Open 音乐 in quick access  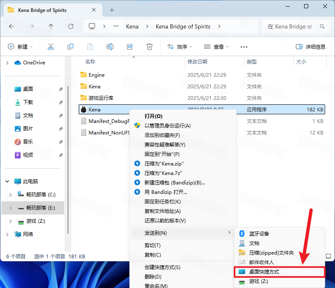pos(28,142)
